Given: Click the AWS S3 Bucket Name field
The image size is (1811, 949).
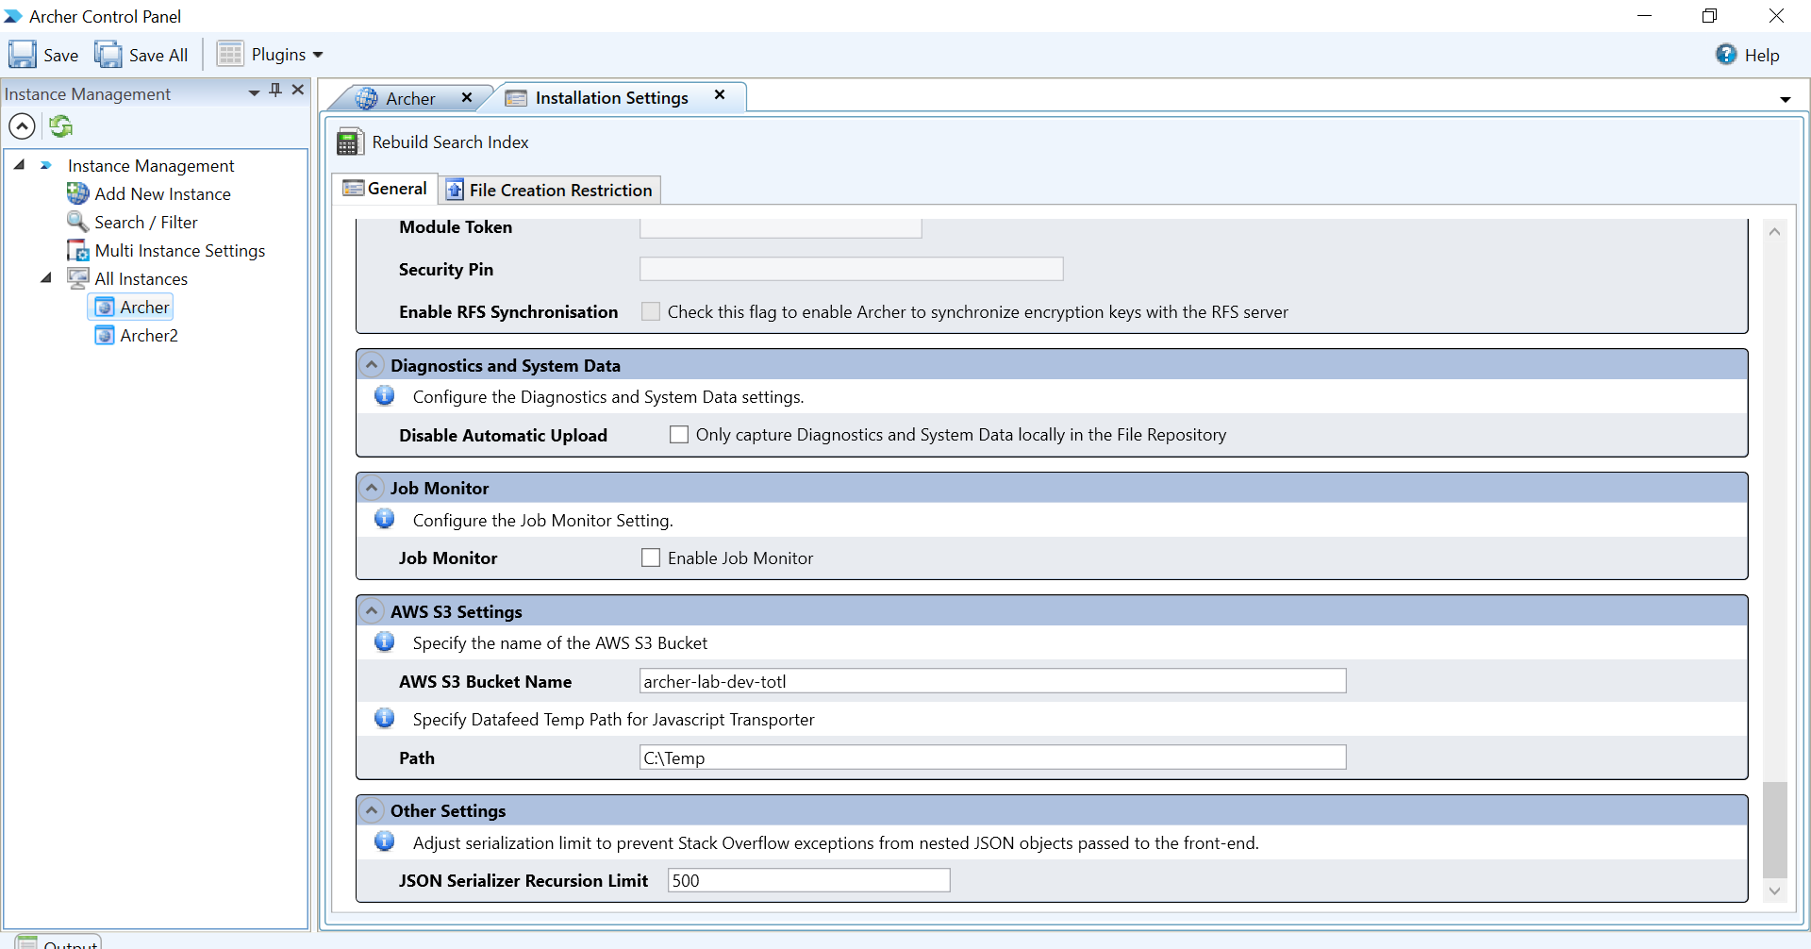Looking at the screenshot, I should coord(992,681).
